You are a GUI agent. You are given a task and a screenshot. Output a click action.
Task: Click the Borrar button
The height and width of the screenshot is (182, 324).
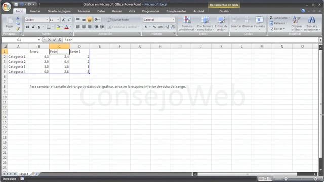[x=277, y=29]
